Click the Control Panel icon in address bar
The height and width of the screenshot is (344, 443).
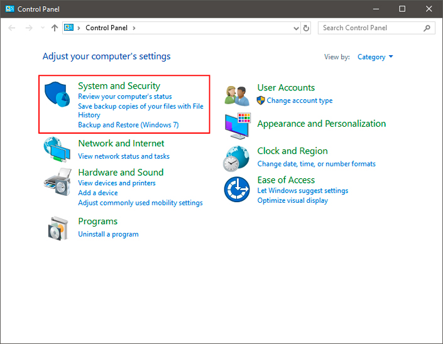[x=68, y=28]
